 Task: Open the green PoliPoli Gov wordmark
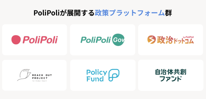[96, 40]
